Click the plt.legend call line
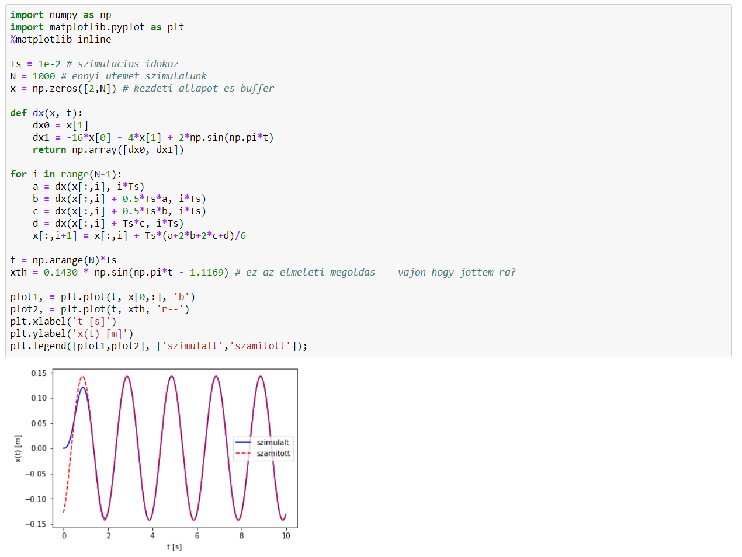 [x=158, y=346]
